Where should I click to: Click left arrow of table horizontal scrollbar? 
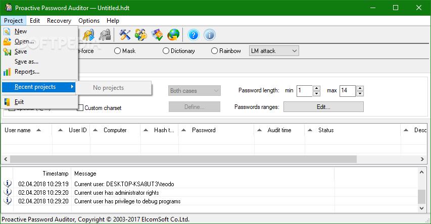(x=6, y=159)
